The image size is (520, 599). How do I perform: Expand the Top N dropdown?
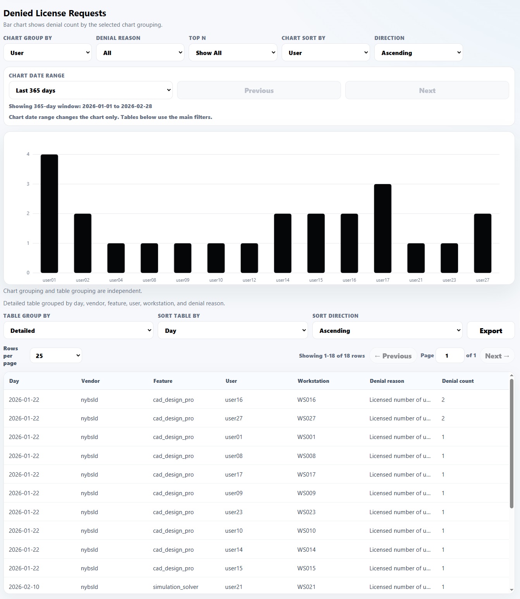pos(233,53)
